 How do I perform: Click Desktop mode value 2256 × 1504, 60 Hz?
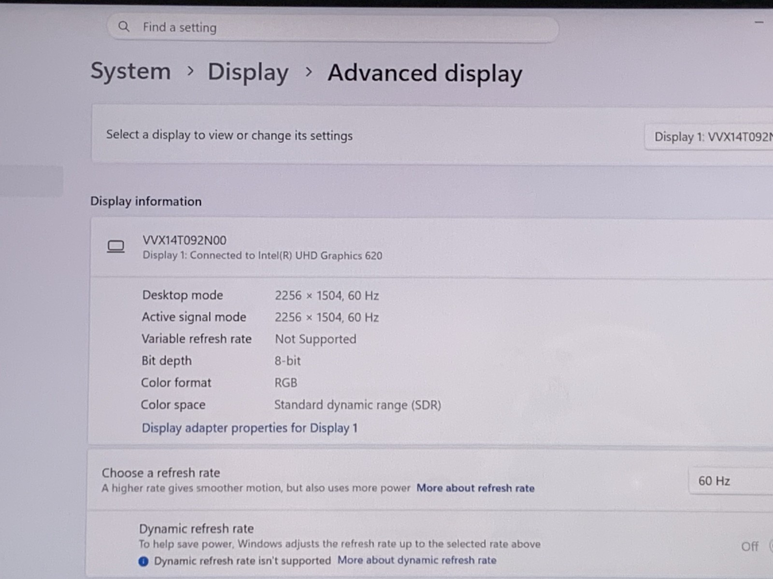coord(327,296)
